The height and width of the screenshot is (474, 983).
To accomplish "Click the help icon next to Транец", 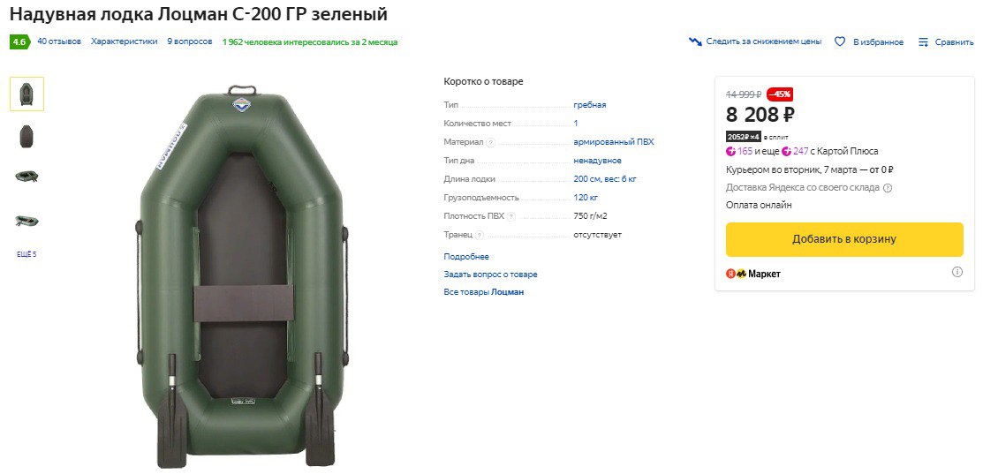I will tap(480, 235).
